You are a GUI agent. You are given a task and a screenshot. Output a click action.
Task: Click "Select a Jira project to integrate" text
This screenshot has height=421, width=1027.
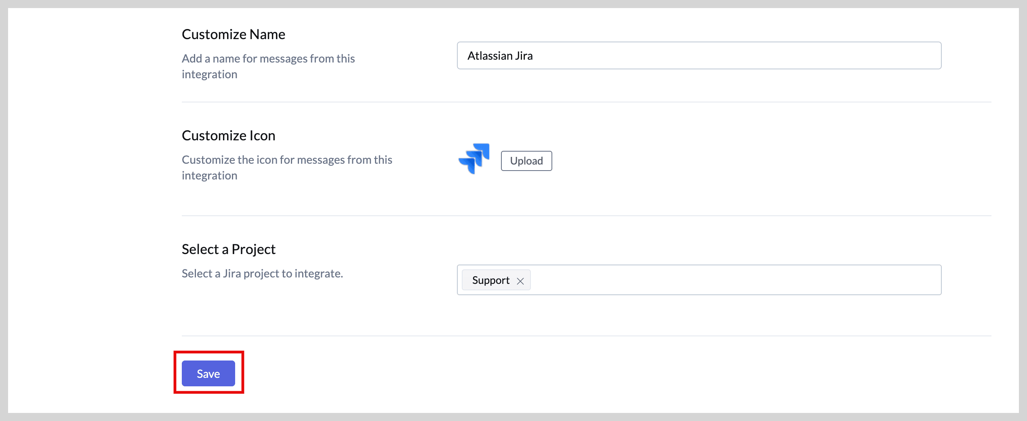(x=262, y=274)
